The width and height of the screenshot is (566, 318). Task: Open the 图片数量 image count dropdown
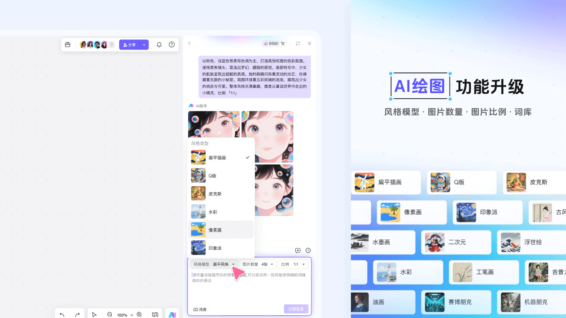click(x=258, y=264)
